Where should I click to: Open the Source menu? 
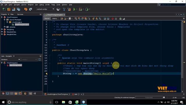click(x=24, y=5)
